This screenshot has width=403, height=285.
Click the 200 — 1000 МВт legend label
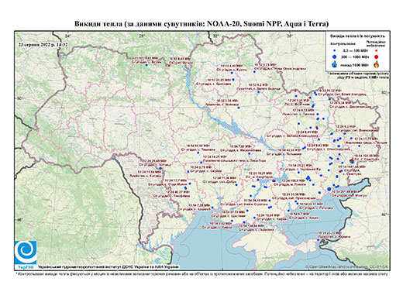[x=356, y=57]
